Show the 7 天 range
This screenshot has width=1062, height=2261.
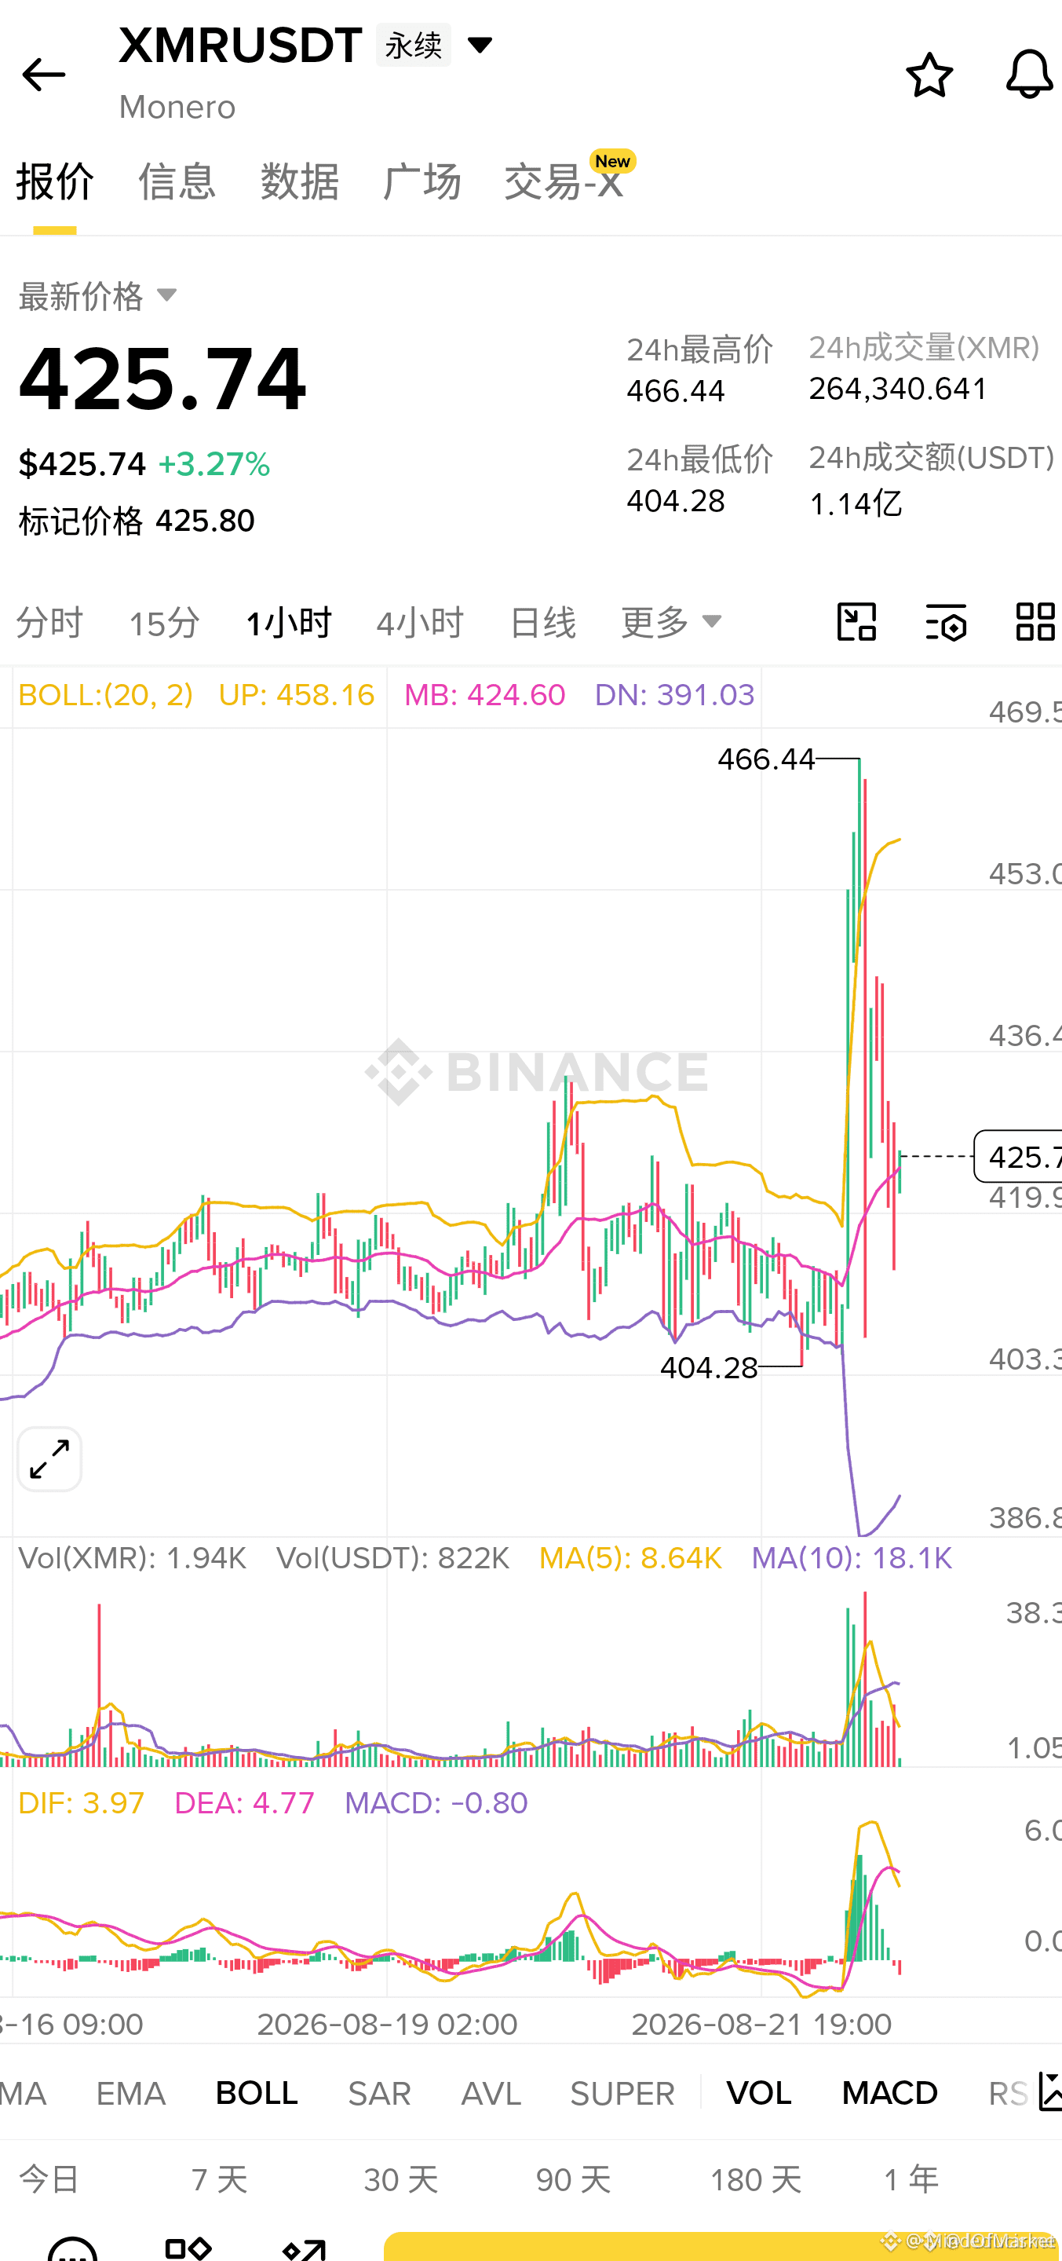coord(219,2179)
